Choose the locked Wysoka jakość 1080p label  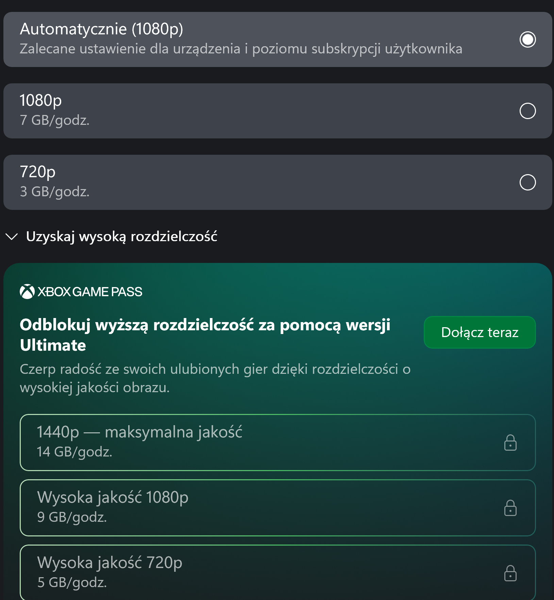tap(113, 498)
